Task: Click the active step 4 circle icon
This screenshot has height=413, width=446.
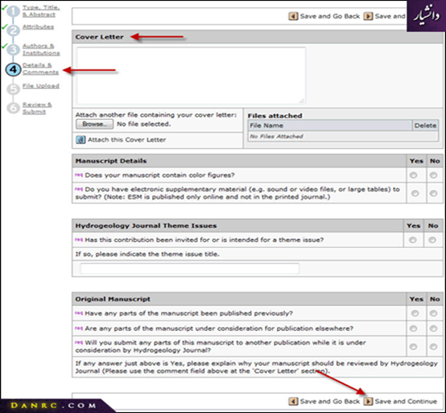Action: 13,70
